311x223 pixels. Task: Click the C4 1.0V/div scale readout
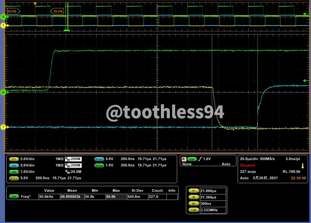click(27, 172)
